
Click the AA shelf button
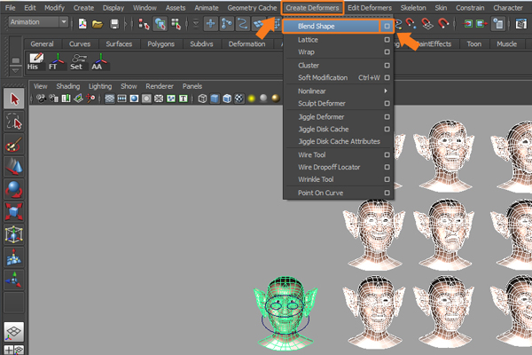[99, 62]
